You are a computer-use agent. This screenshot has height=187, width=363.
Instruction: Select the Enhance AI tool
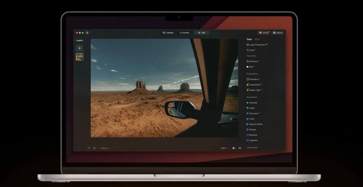253,61
